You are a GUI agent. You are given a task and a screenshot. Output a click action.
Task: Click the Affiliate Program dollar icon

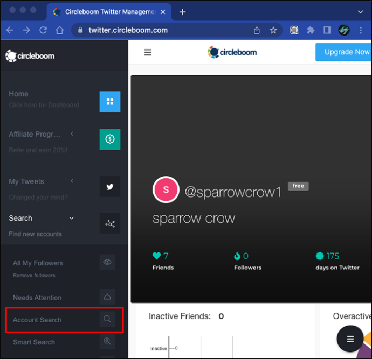point(110,139)
